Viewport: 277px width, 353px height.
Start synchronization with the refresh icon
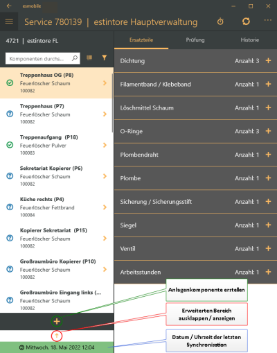tap(246, 21)
